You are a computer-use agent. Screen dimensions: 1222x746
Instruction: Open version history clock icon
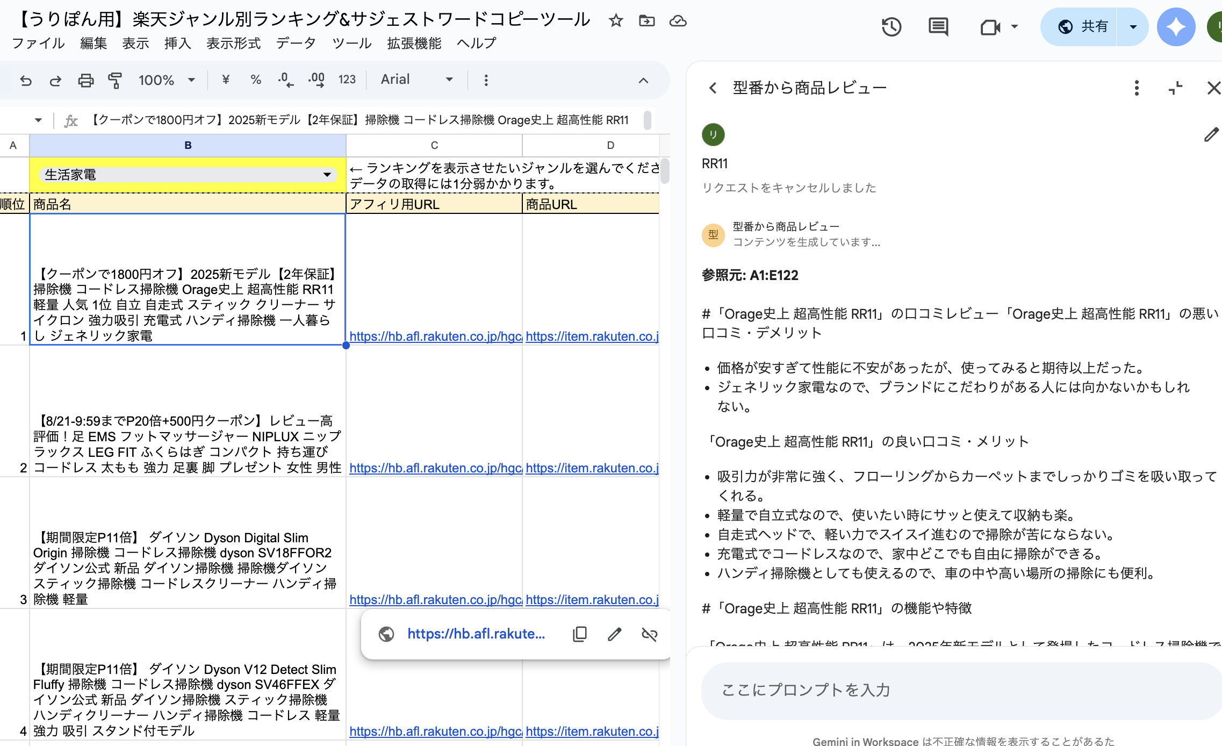click(x=891, y=27)
